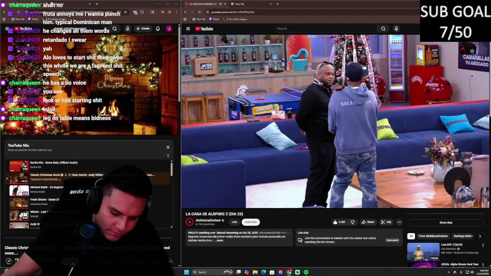Mute the LA CASA DE ALOFOKE tab audio

click(x=220, y=4)
